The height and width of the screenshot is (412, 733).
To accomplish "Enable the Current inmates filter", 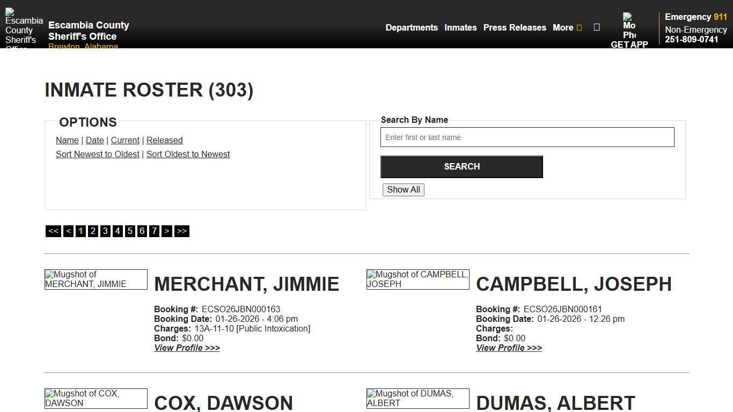I will [x=125, y=140].
